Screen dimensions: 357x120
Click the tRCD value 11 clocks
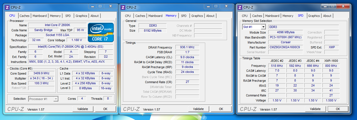tap(187, 62)
